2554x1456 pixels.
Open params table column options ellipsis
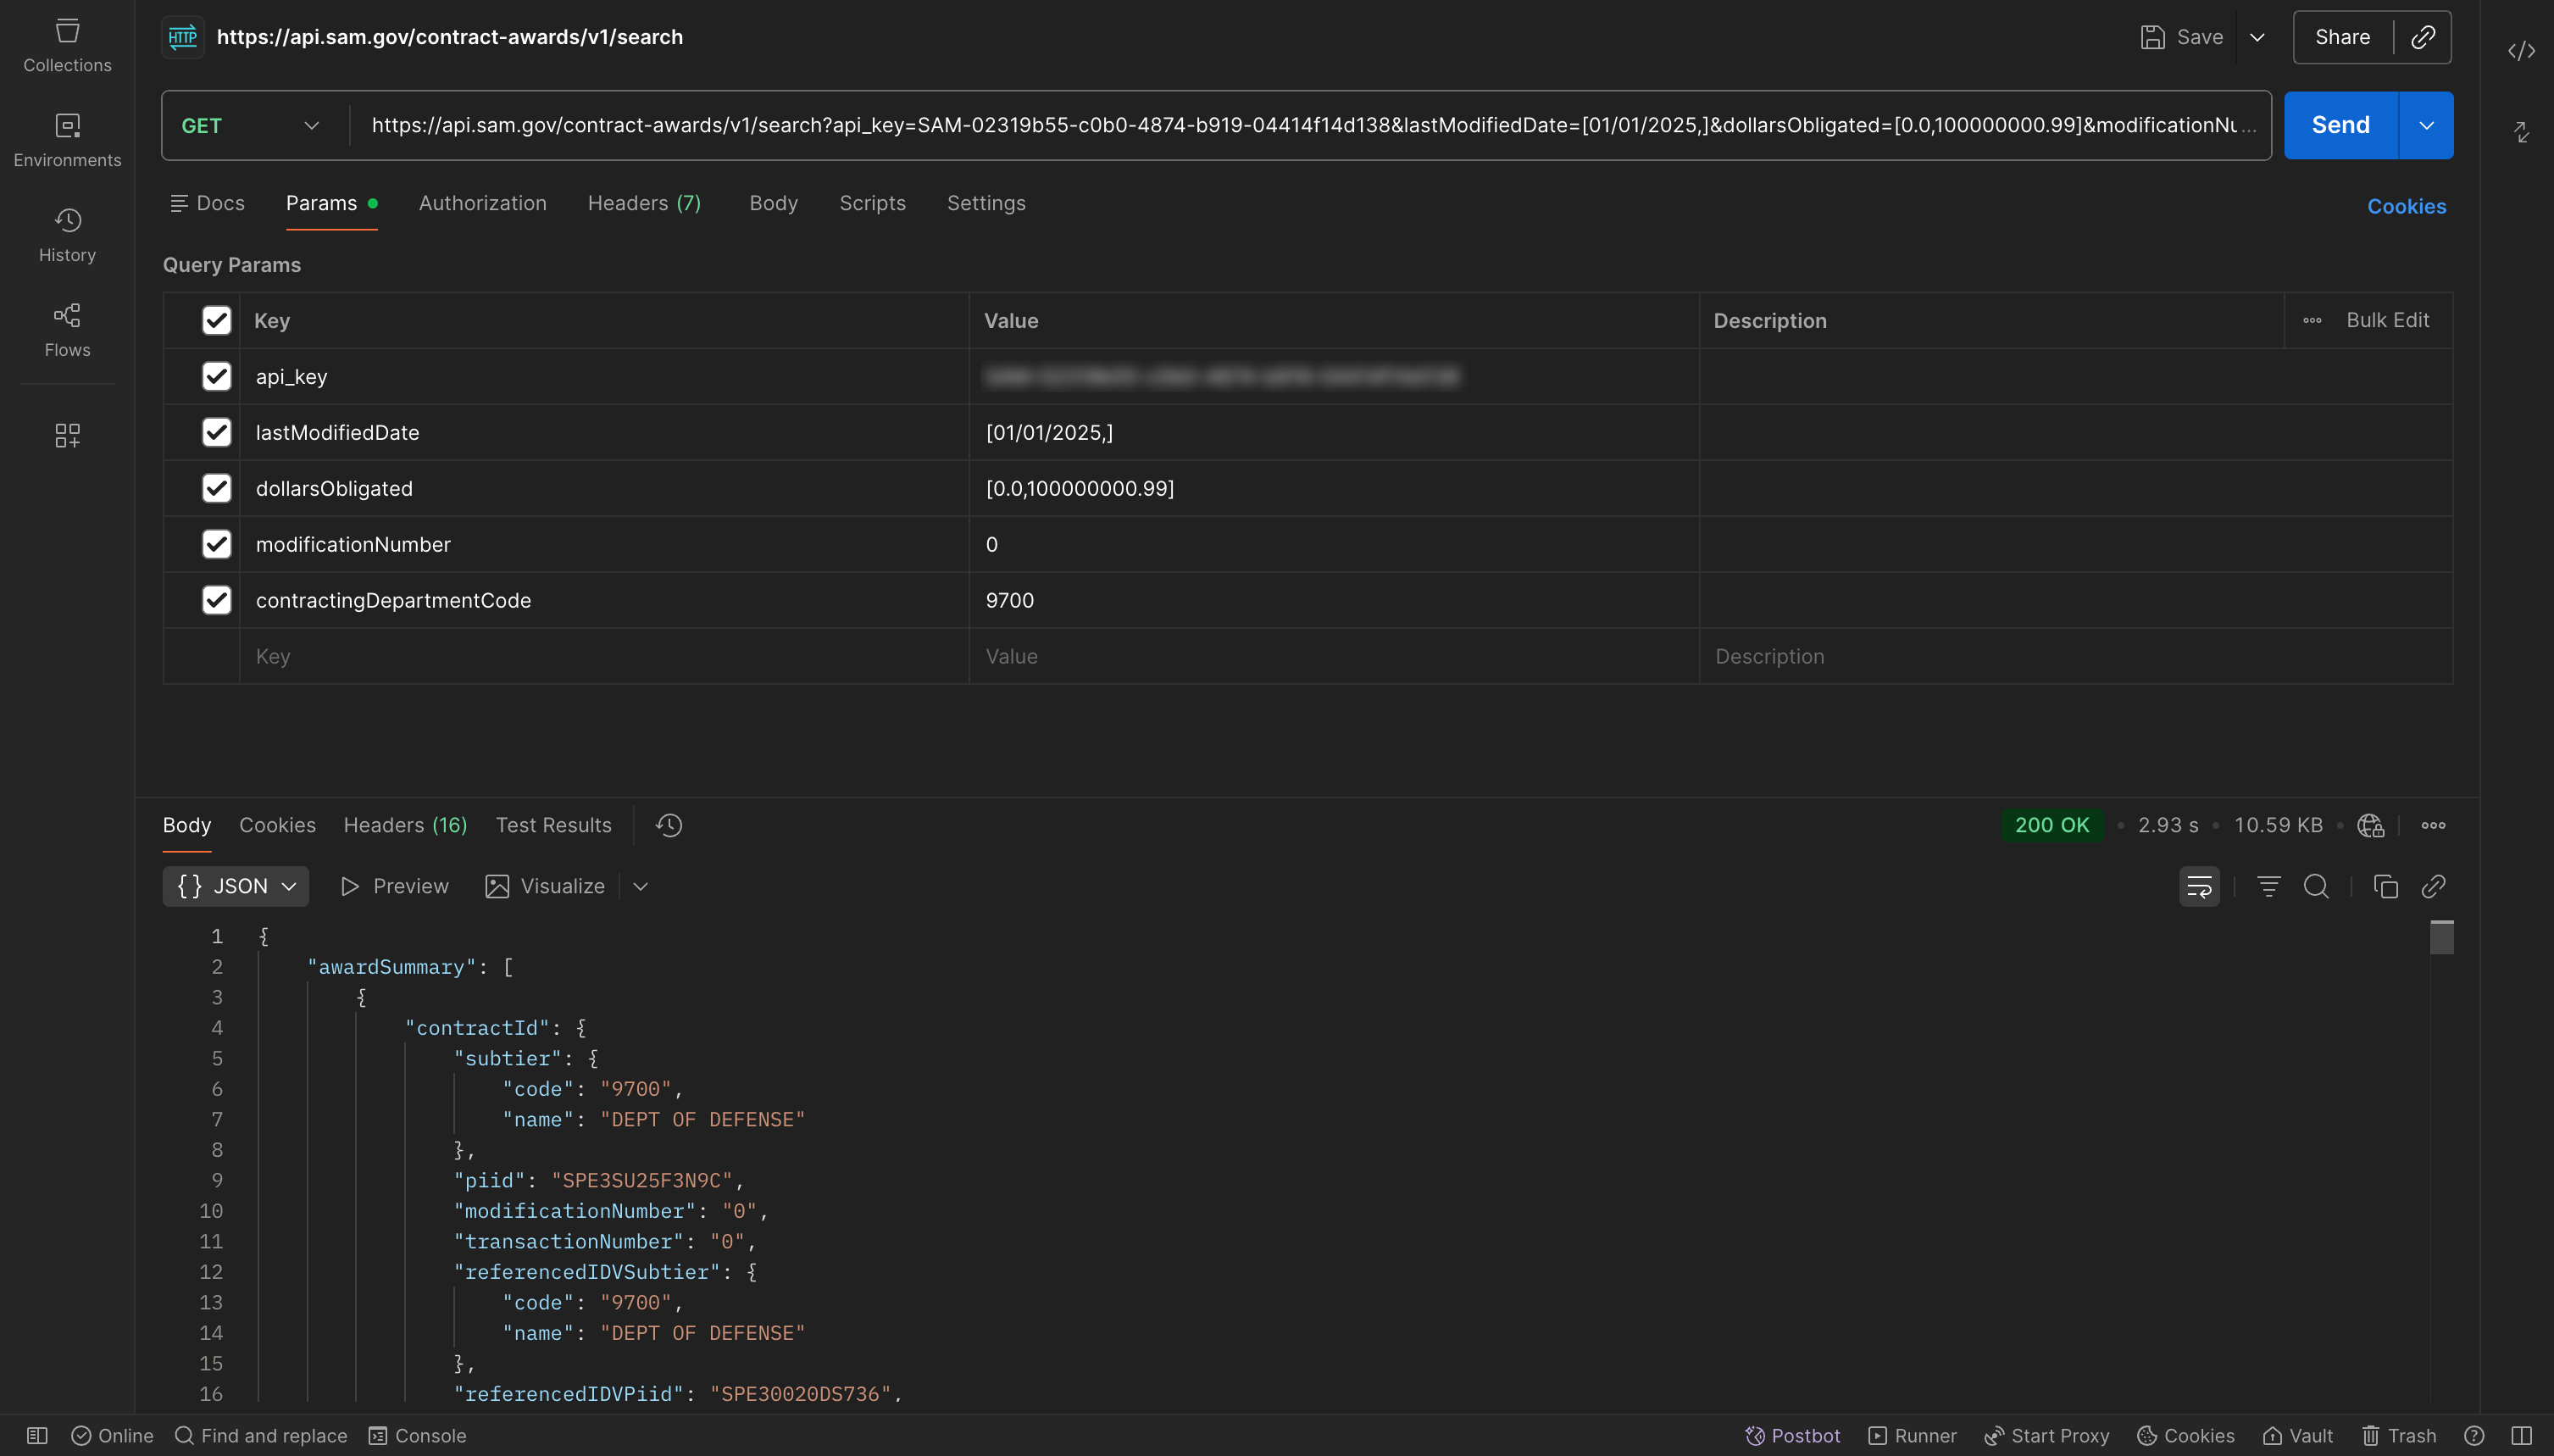(2312, 320)
